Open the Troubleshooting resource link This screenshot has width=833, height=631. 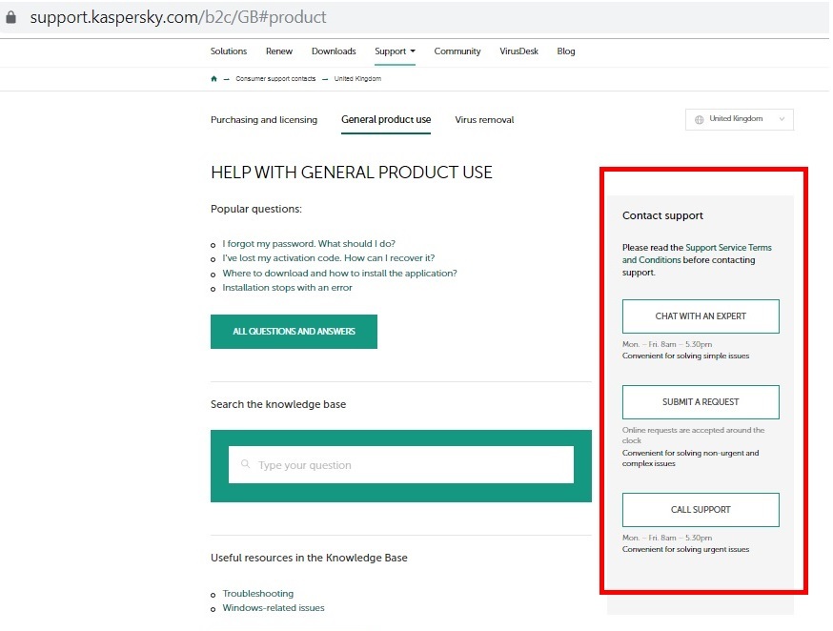[257, 593]
